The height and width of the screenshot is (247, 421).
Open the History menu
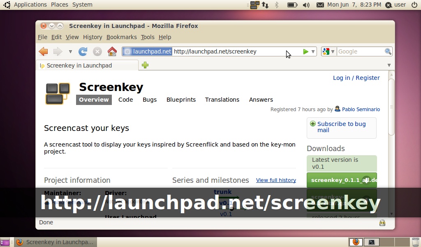click(x=93, y=37)
